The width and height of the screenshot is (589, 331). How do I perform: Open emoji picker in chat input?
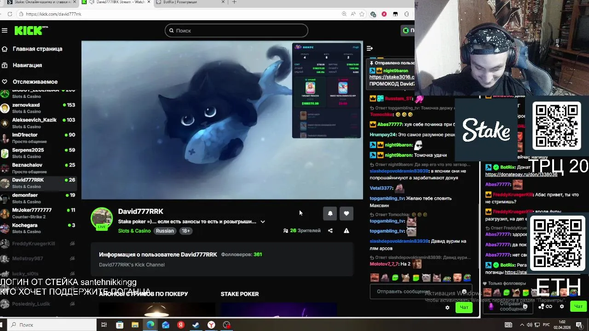point(464,291)
